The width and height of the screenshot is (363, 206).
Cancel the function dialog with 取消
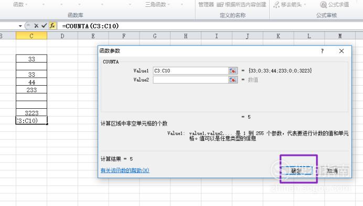pos(333,171)
